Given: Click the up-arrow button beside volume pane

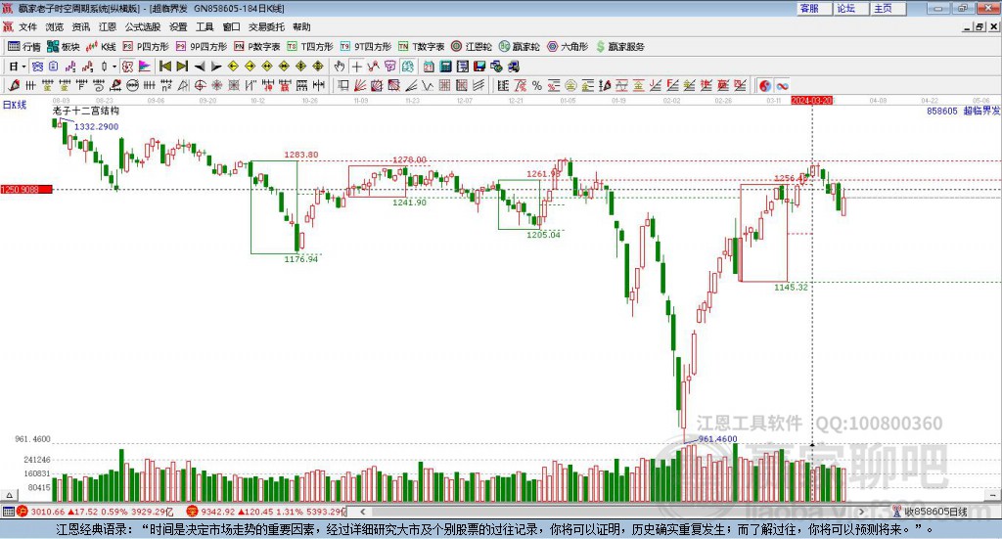Looking at the screenshot, I should (9, 495).
